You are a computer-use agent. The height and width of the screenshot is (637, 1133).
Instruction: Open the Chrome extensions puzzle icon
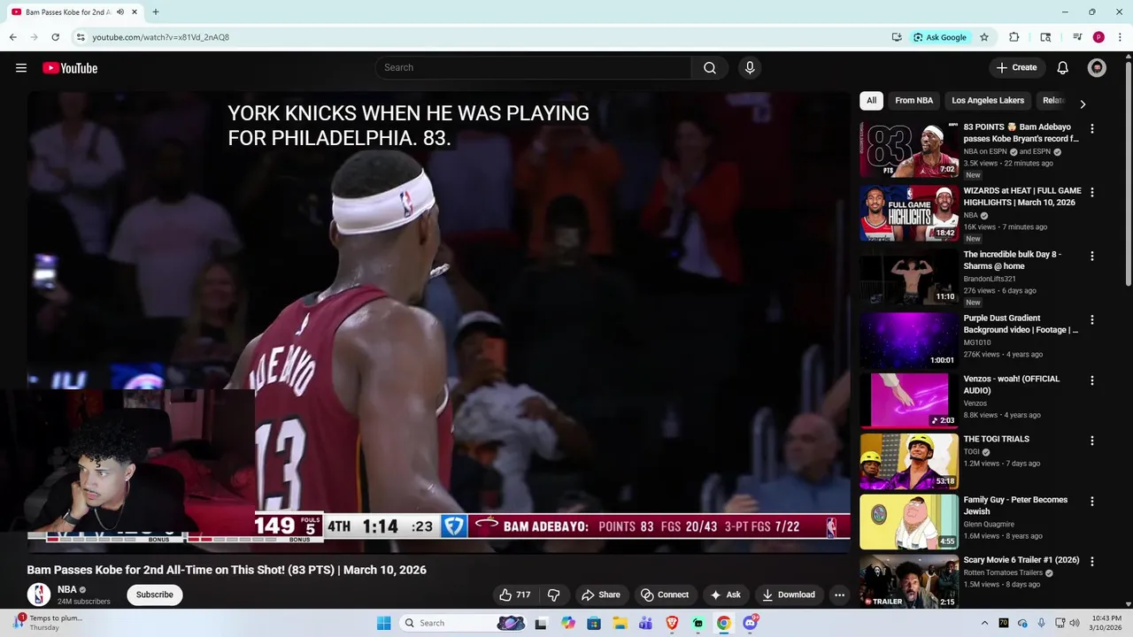(1014, 37)
